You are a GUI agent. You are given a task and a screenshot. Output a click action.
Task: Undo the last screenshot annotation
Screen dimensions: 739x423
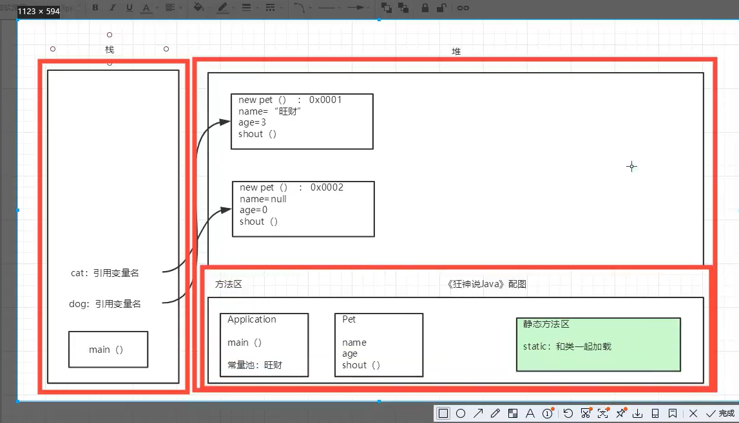pos(568,413)
